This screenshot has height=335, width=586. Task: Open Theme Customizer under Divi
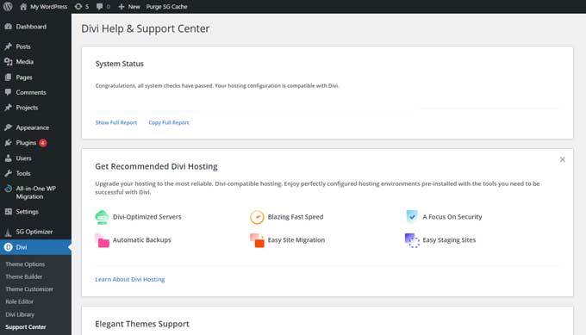(x=29, y=289)
